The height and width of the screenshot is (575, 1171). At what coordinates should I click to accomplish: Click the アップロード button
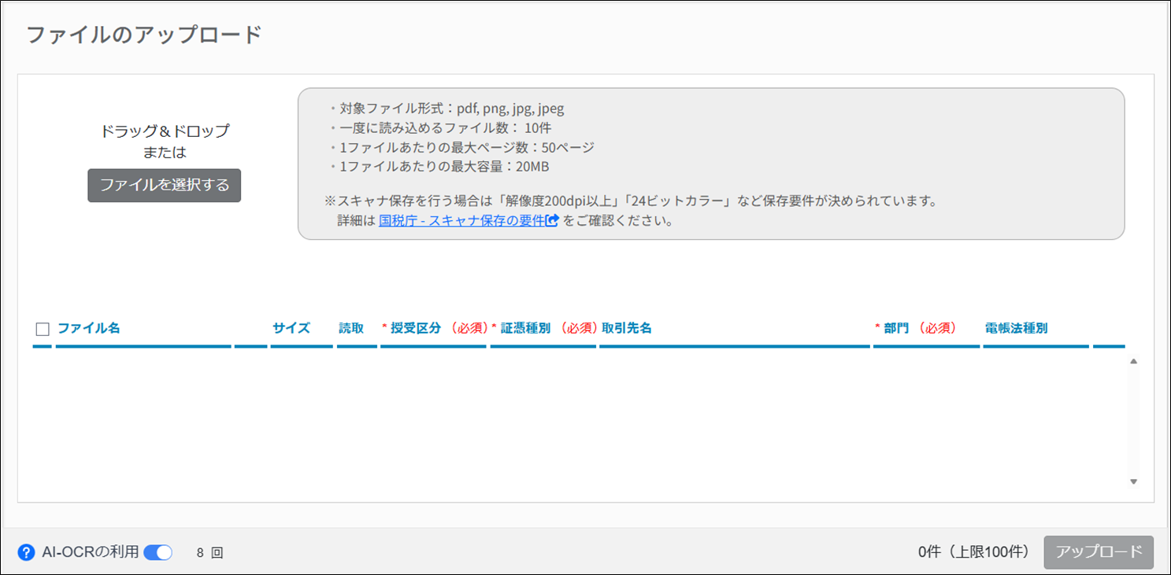1098,552
